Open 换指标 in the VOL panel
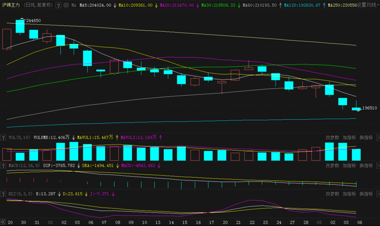The width and height of the screenshot is (380, 226). [366, 137]
